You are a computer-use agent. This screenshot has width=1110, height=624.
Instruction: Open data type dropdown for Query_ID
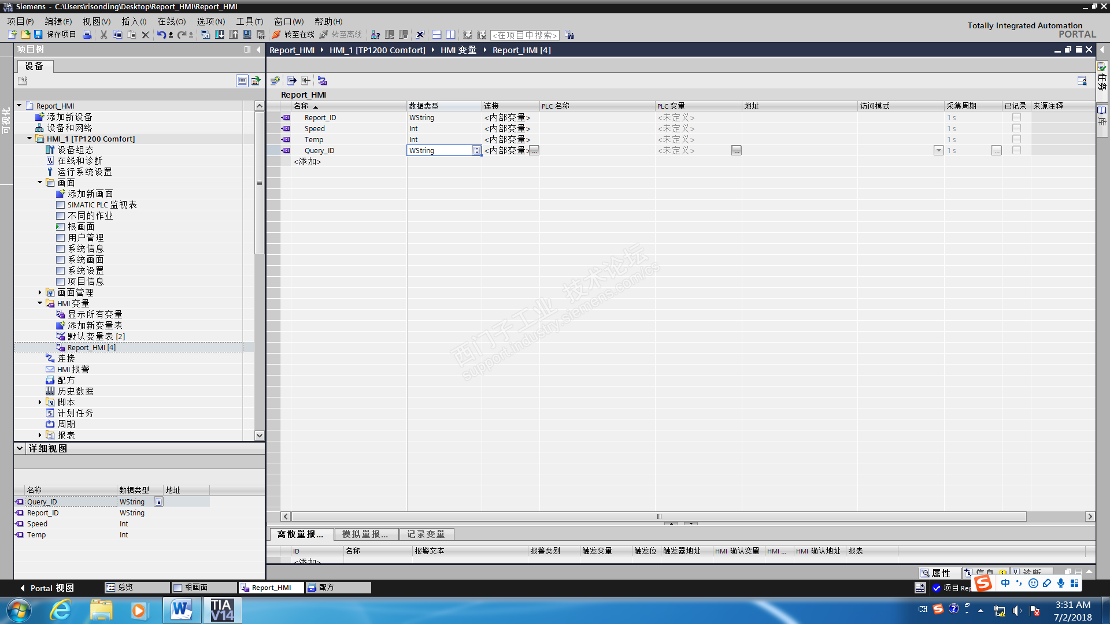coord(476,151)
